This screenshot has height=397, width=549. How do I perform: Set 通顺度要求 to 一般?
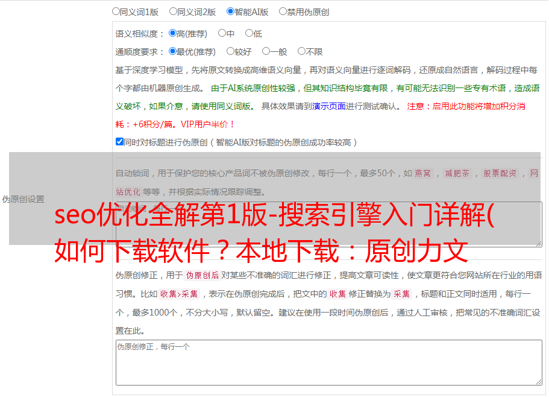266,51
